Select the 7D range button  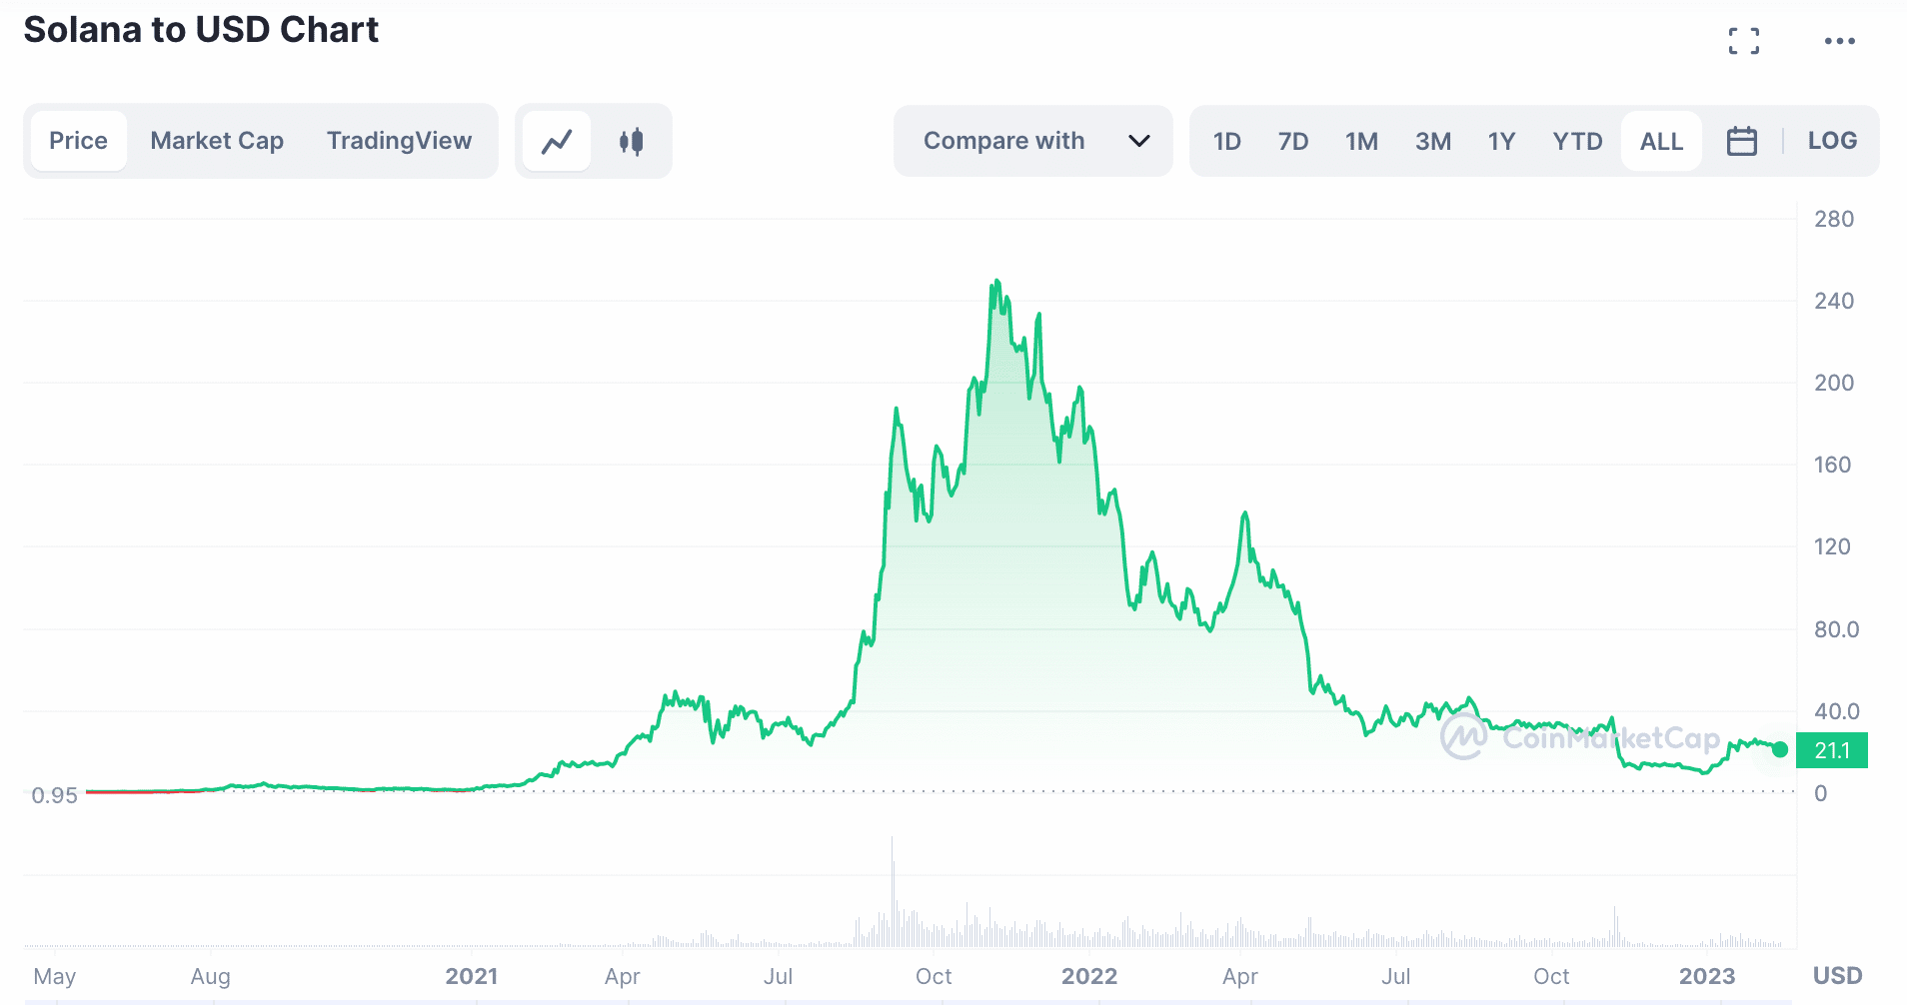tap(1292, 141)
